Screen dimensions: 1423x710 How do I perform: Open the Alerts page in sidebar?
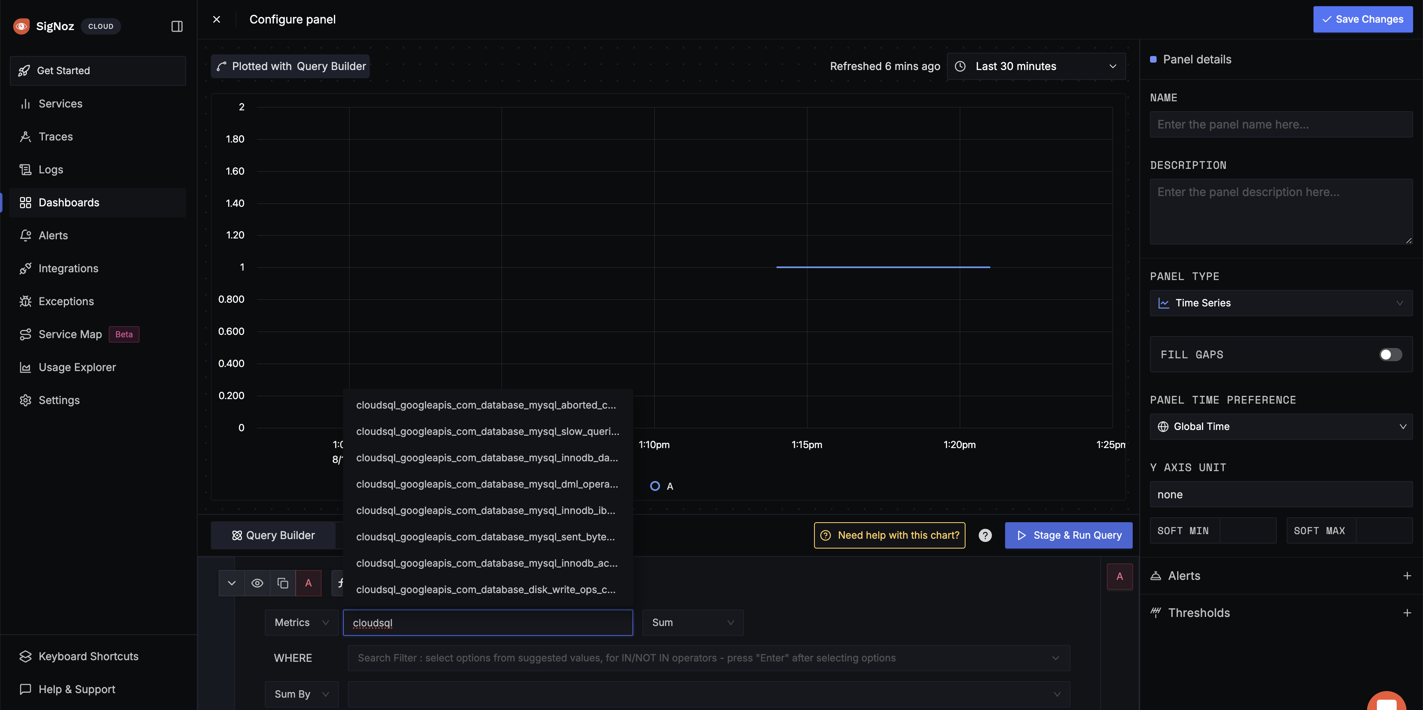point(98,236)
